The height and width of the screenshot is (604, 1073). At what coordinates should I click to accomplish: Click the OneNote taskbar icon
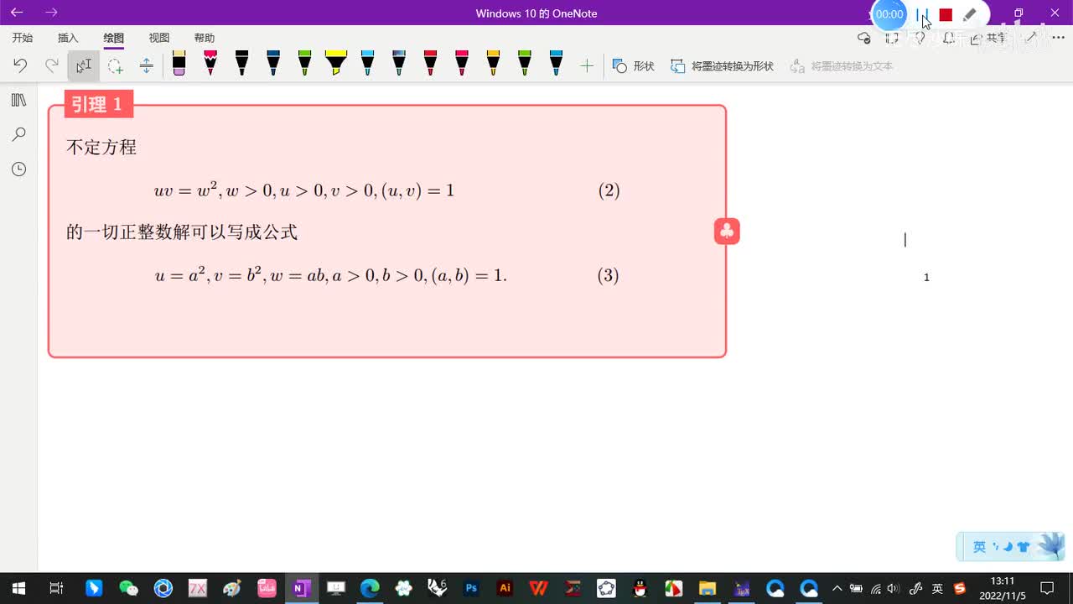[300, 588]
